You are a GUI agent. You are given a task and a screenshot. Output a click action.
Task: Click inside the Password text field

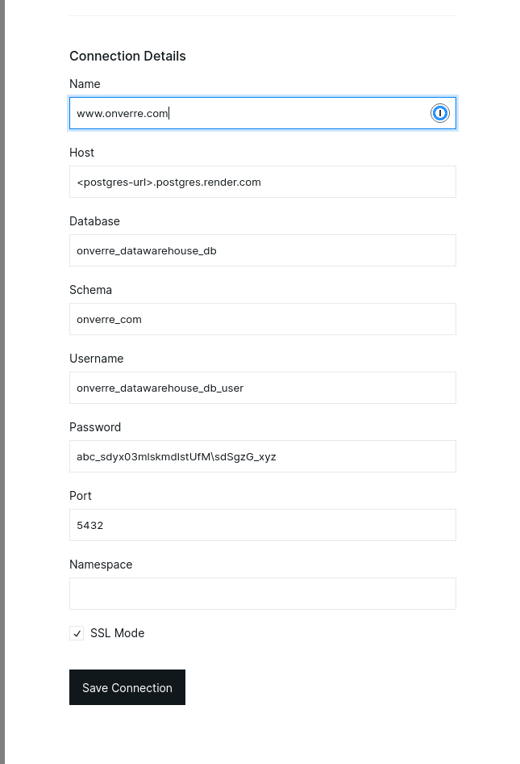click(x=262, y=456)
